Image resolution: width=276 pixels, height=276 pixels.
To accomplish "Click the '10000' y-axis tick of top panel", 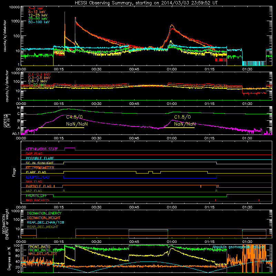I will 14,7.
